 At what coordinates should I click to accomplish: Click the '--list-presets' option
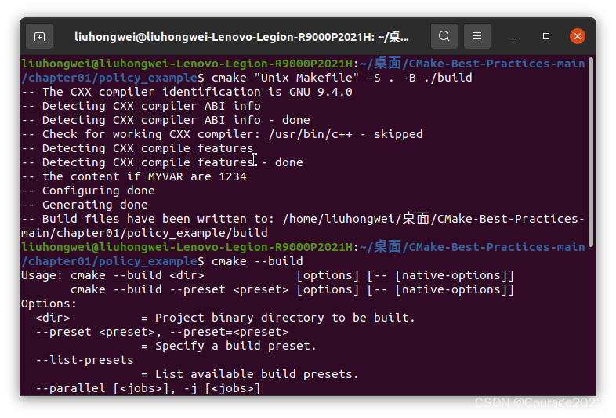(x=85, y=360)
